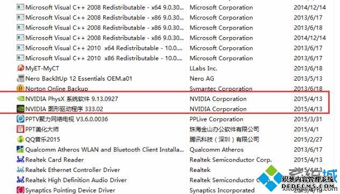Click the PPLive Corporation publisher cell

(x=216, y=119)
